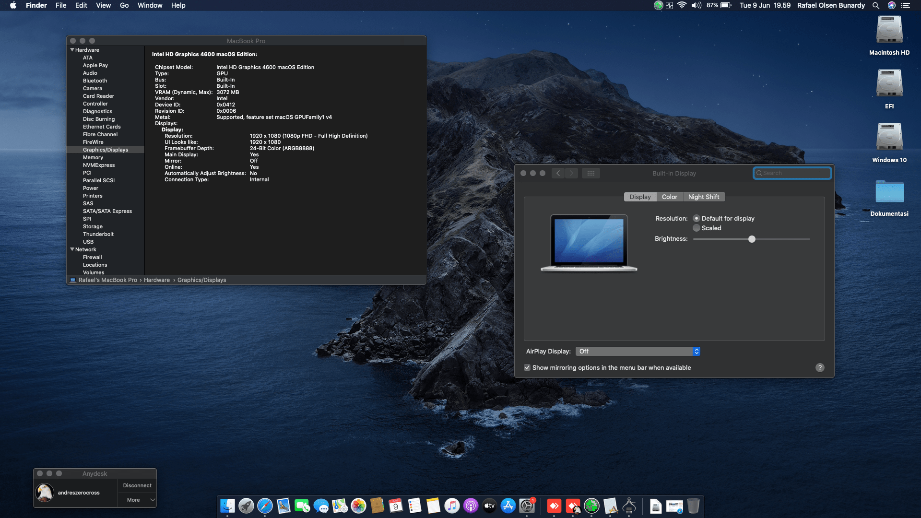Open Contacts from the dock
The width and height of the screenshot is (921, 518).
(x=377, y=506)
